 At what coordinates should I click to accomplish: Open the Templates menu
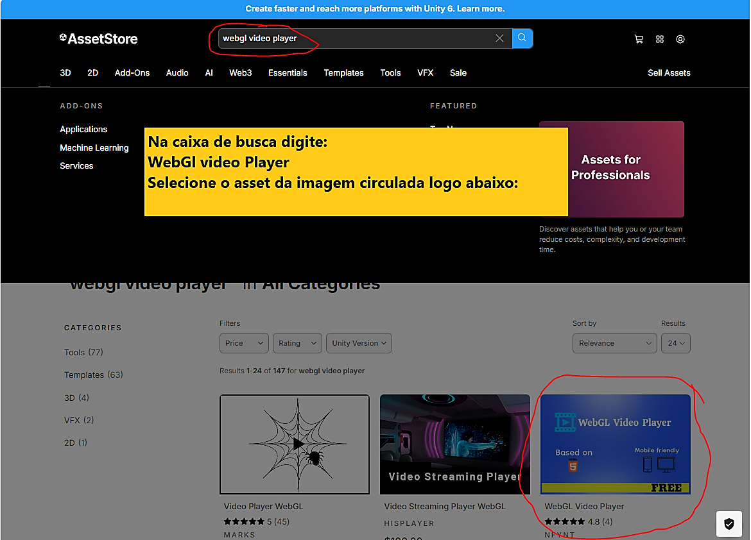(343, 72)
